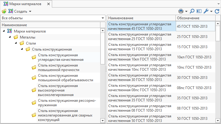221x124 pixels.
Task: Click the wrench settings icon
Action: tap(206, 11)
